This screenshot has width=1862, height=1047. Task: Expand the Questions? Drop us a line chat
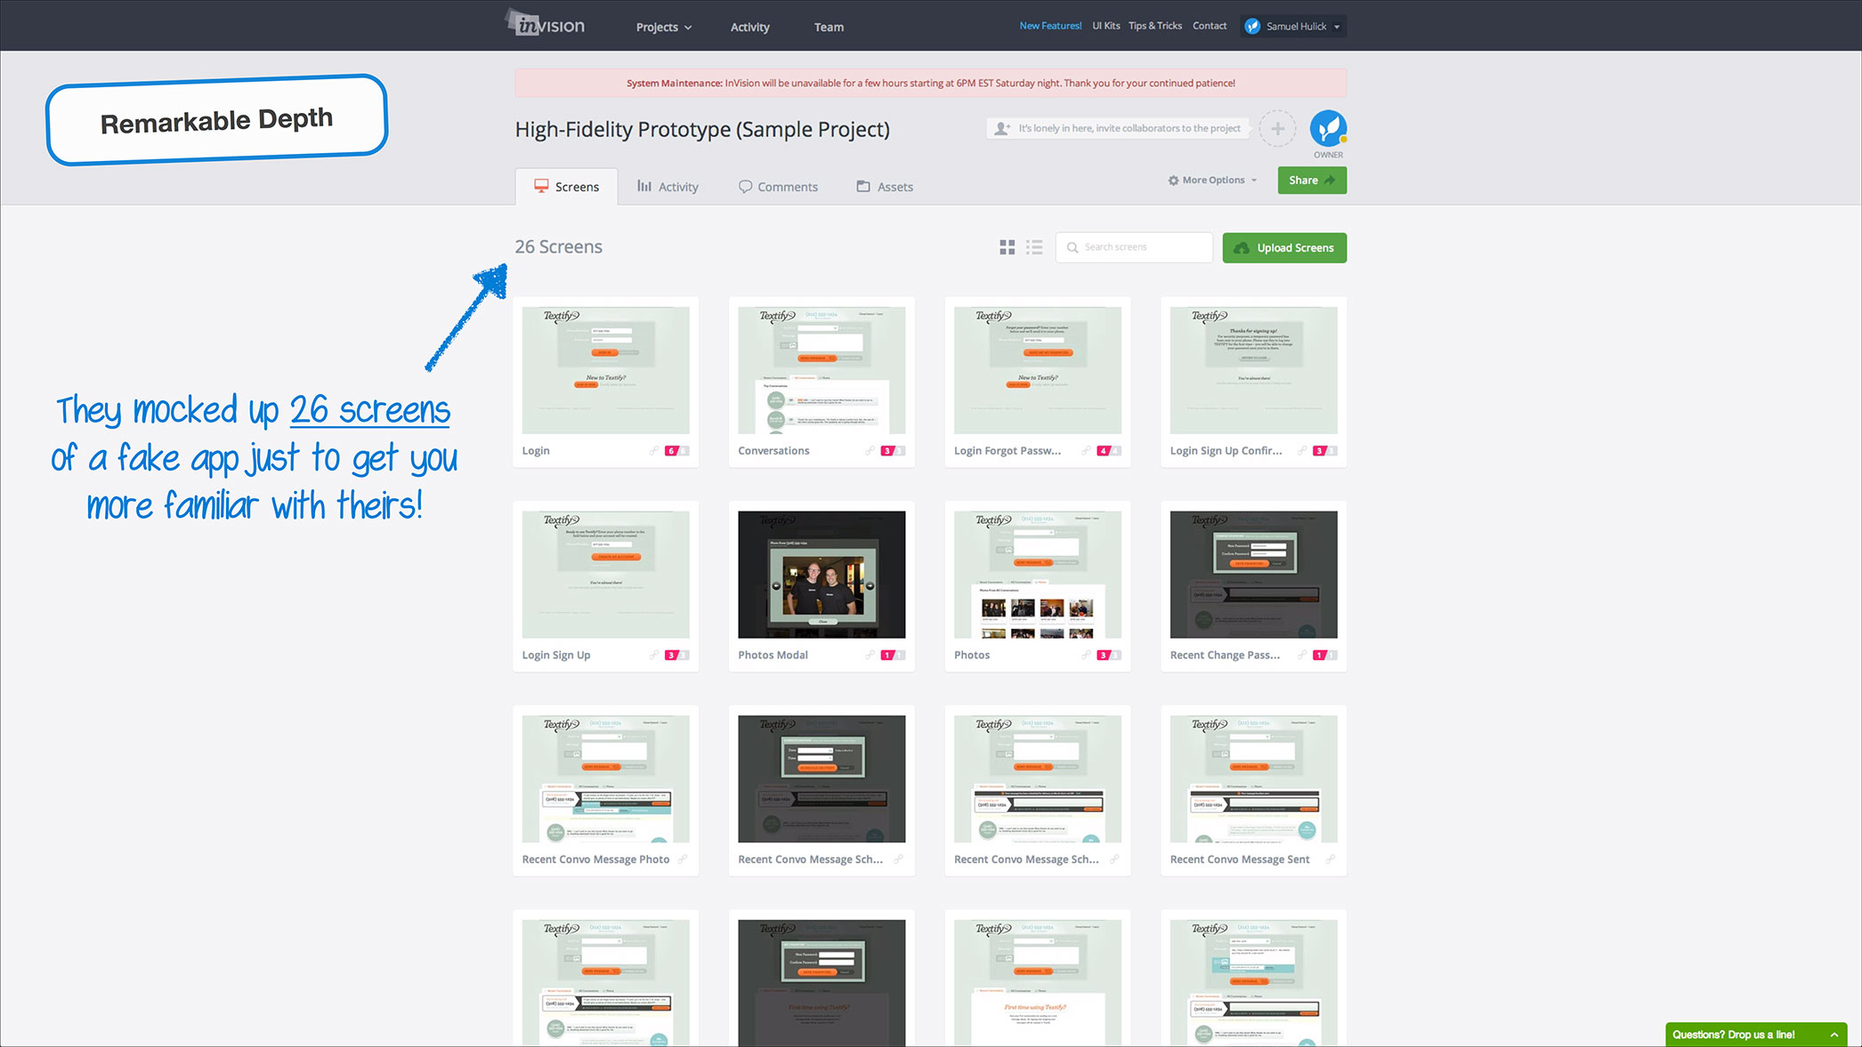click(1756, 1035)
